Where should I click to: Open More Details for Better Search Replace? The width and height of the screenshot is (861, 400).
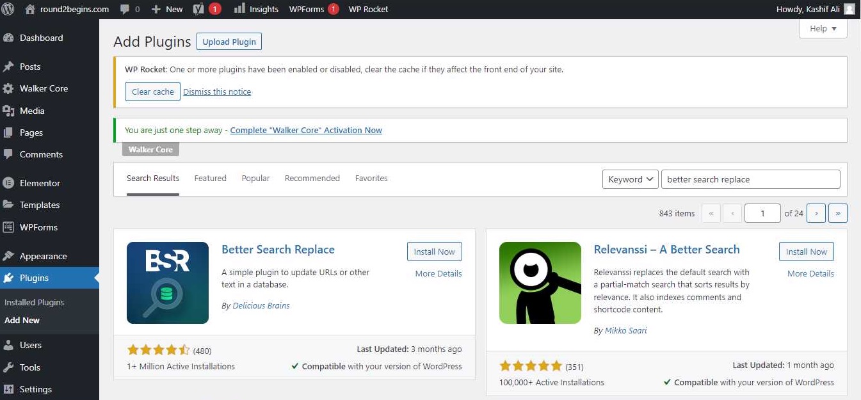click(439, 273)
